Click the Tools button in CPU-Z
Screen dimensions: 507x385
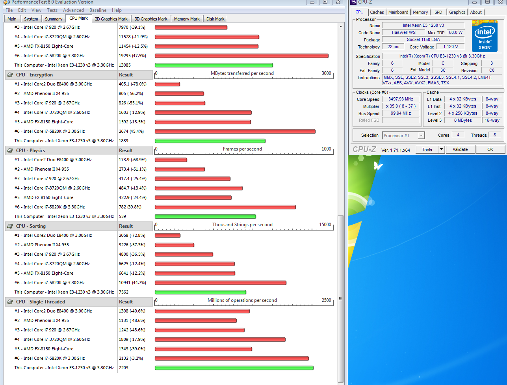click(x=427, y=149)
